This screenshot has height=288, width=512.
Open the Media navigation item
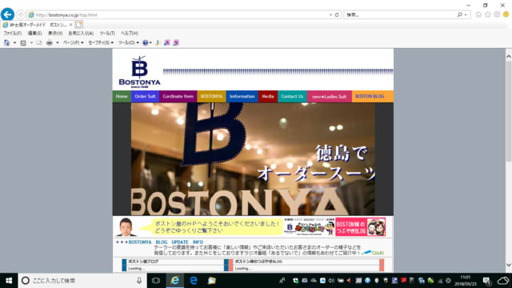pyautogui.click(x=268, y=96)
